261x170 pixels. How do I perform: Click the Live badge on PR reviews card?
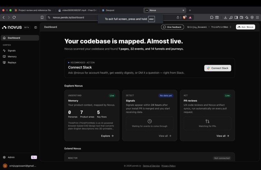point(227,96)
